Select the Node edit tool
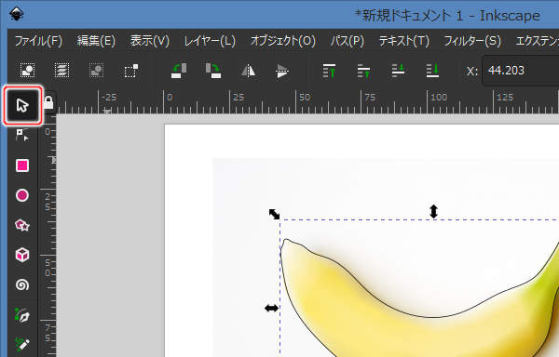The width and height of the screenshot is (559, 357). pyautogui.click(x=22, y=135)
